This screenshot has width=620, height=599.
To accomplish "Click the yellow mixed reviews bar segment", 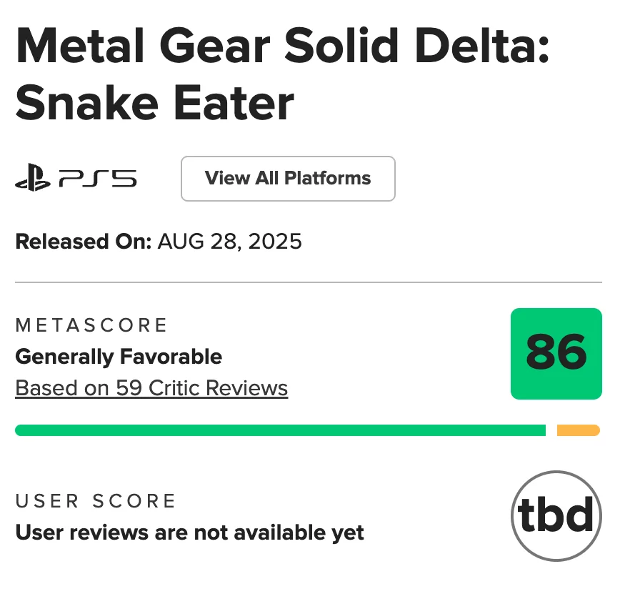I will pyautogui.click(x=578, y=430).
